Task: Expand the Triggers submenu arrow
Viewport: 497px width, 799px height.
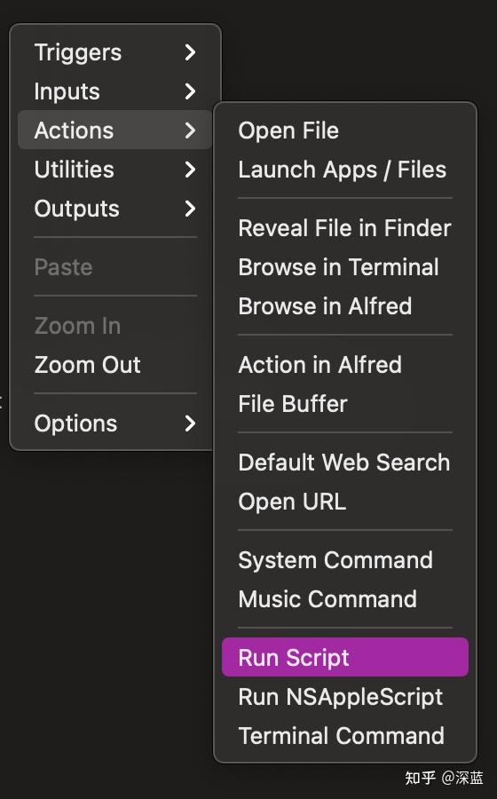Action: point(190,52)
